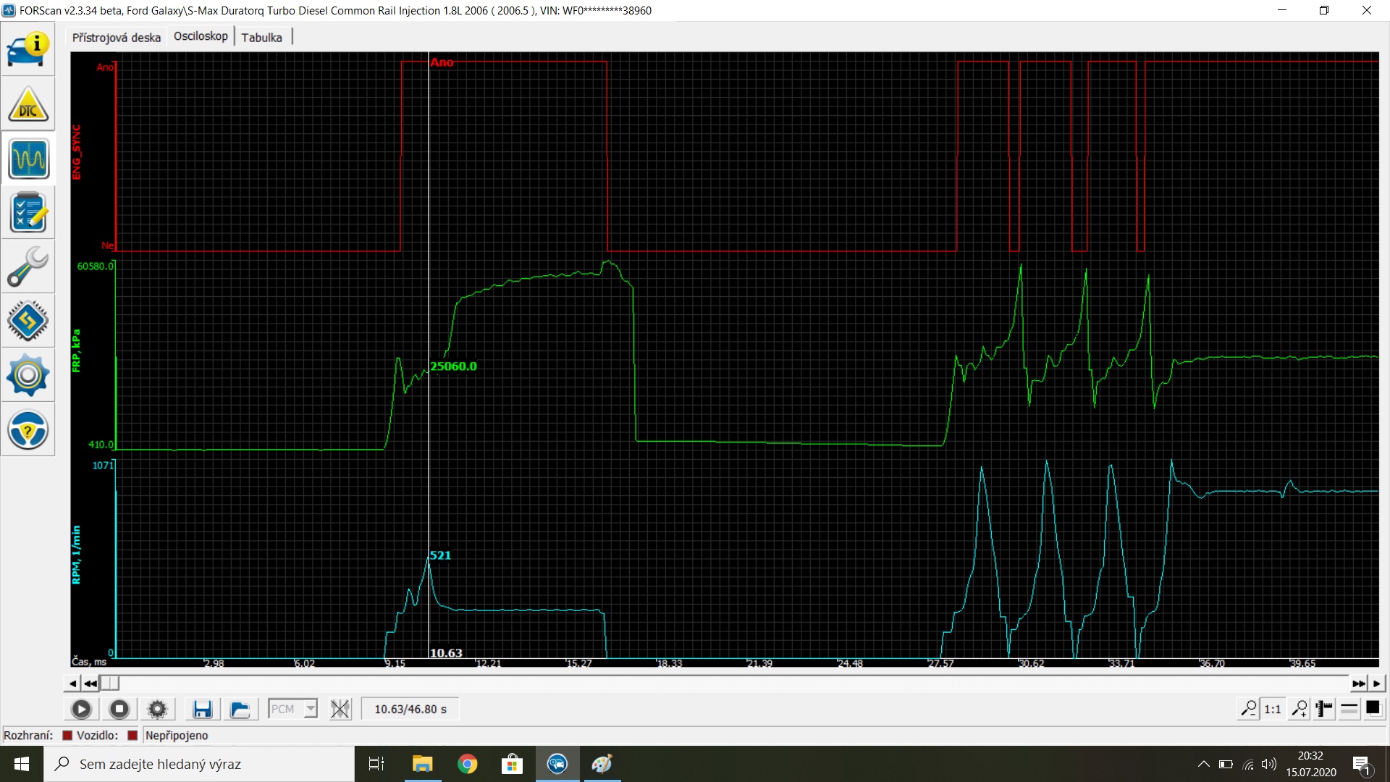Open configuration and programming chip icon

pos(28,321)
